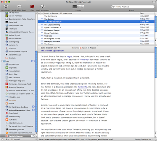Viewport: 157px width, 141px height.
Task: Select the Rands In Repose feed row
Action: (x=18, y=136)
